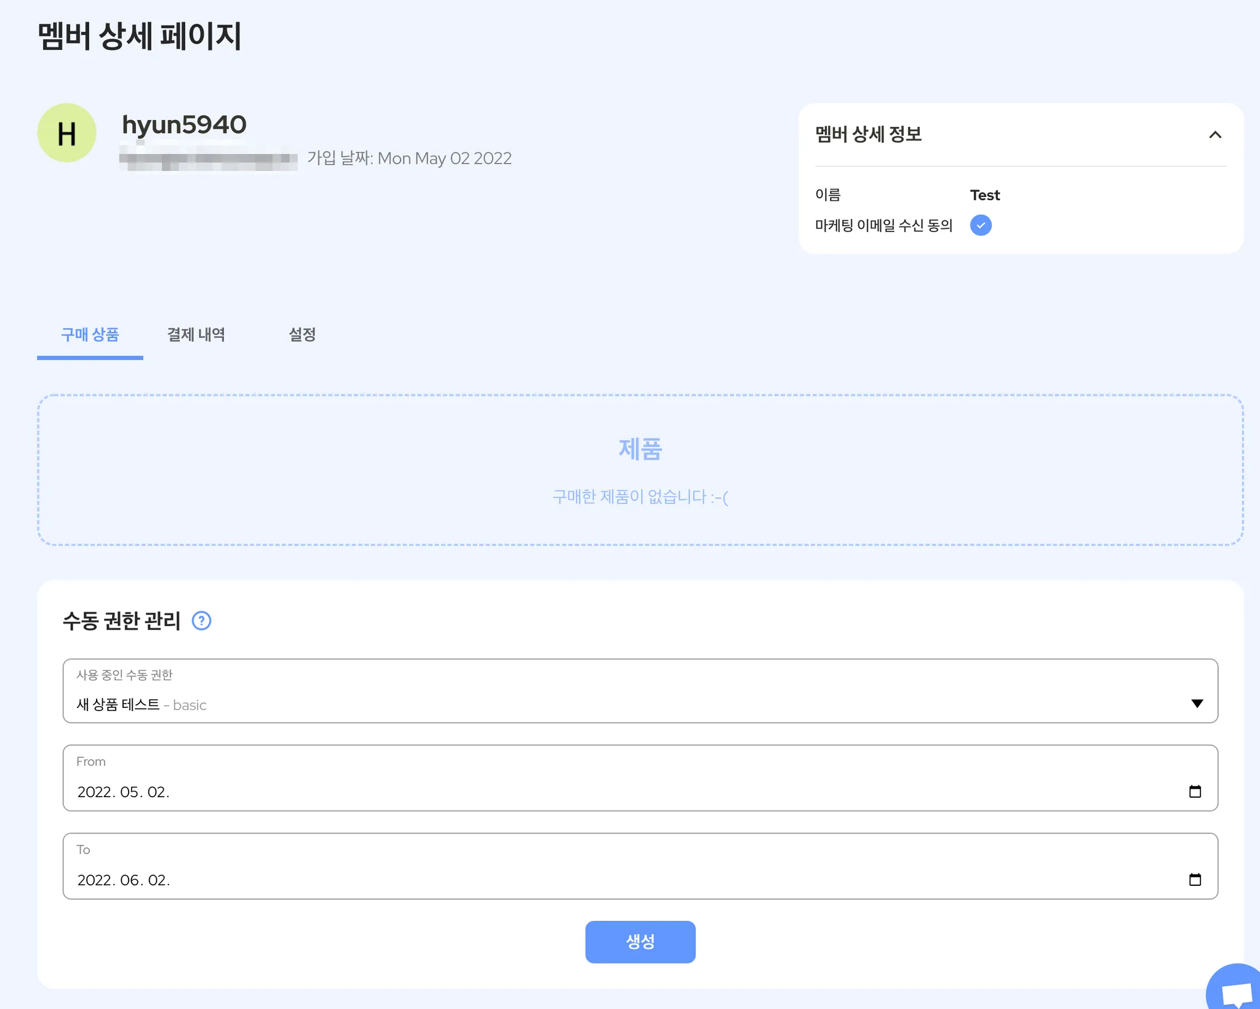Click the green H avatar circle
The image size is (1260, 1009).
[67, 133]
